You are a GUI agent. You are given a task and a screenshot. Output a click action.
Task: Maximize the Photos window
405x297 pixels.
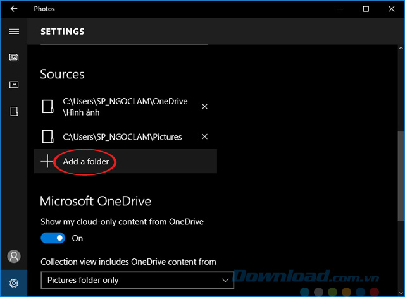pos(366,9)
